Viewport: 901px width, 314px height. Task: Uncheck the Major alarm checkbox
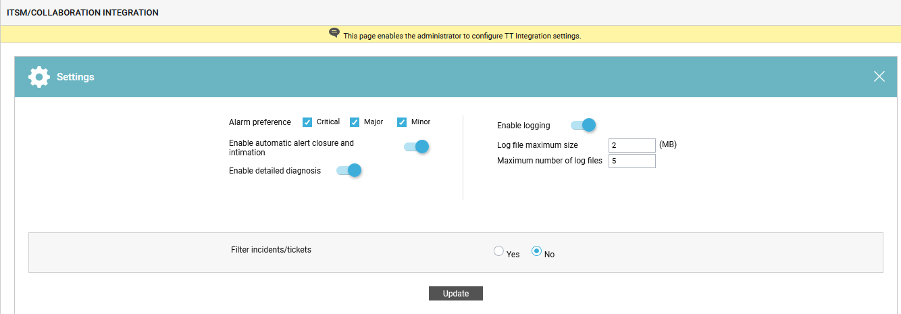point(355,122)
